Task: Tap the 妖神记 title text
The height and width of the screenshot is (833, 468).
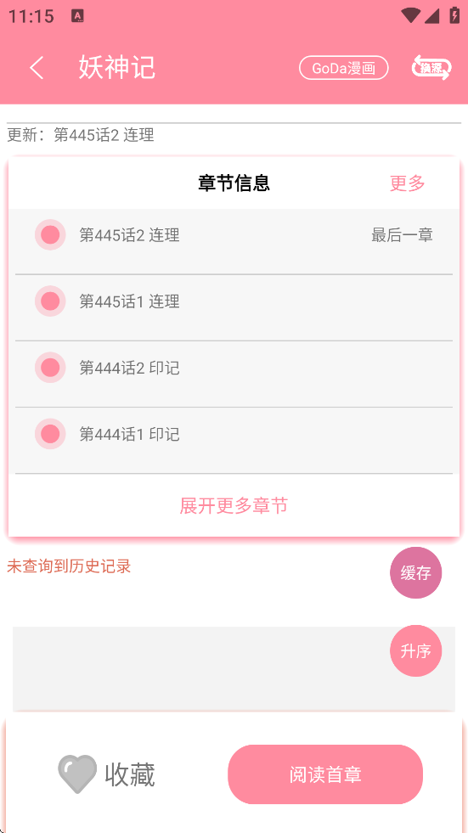Action: click(x=117, y=68)
